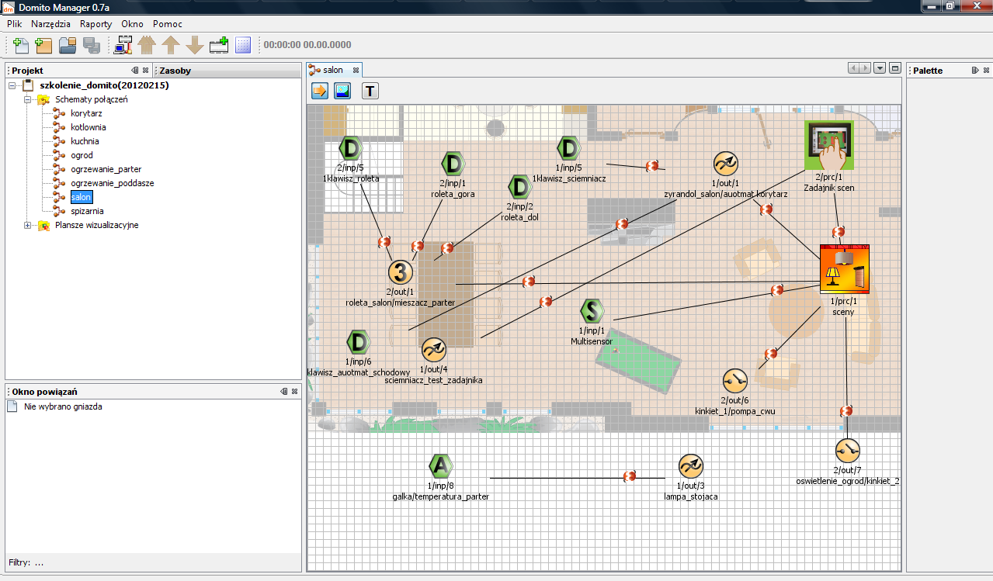Image resolution: width=993 pixels, height=581 pixels.
Task: Select the oswietlenie_ogrod/kinkiet_2 switch icon
Action: tap(848, 451)
